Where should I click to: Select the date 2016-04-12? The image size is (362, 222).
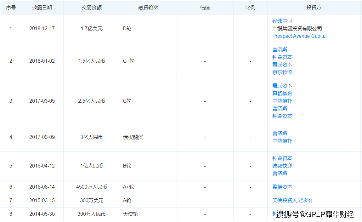(x=42, y=166)
